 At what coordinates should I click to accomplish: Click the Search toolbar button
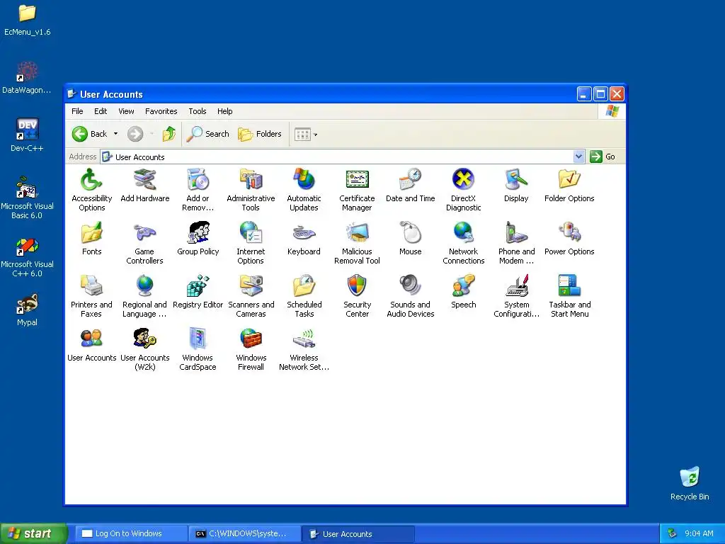click(x=208, y=134)
